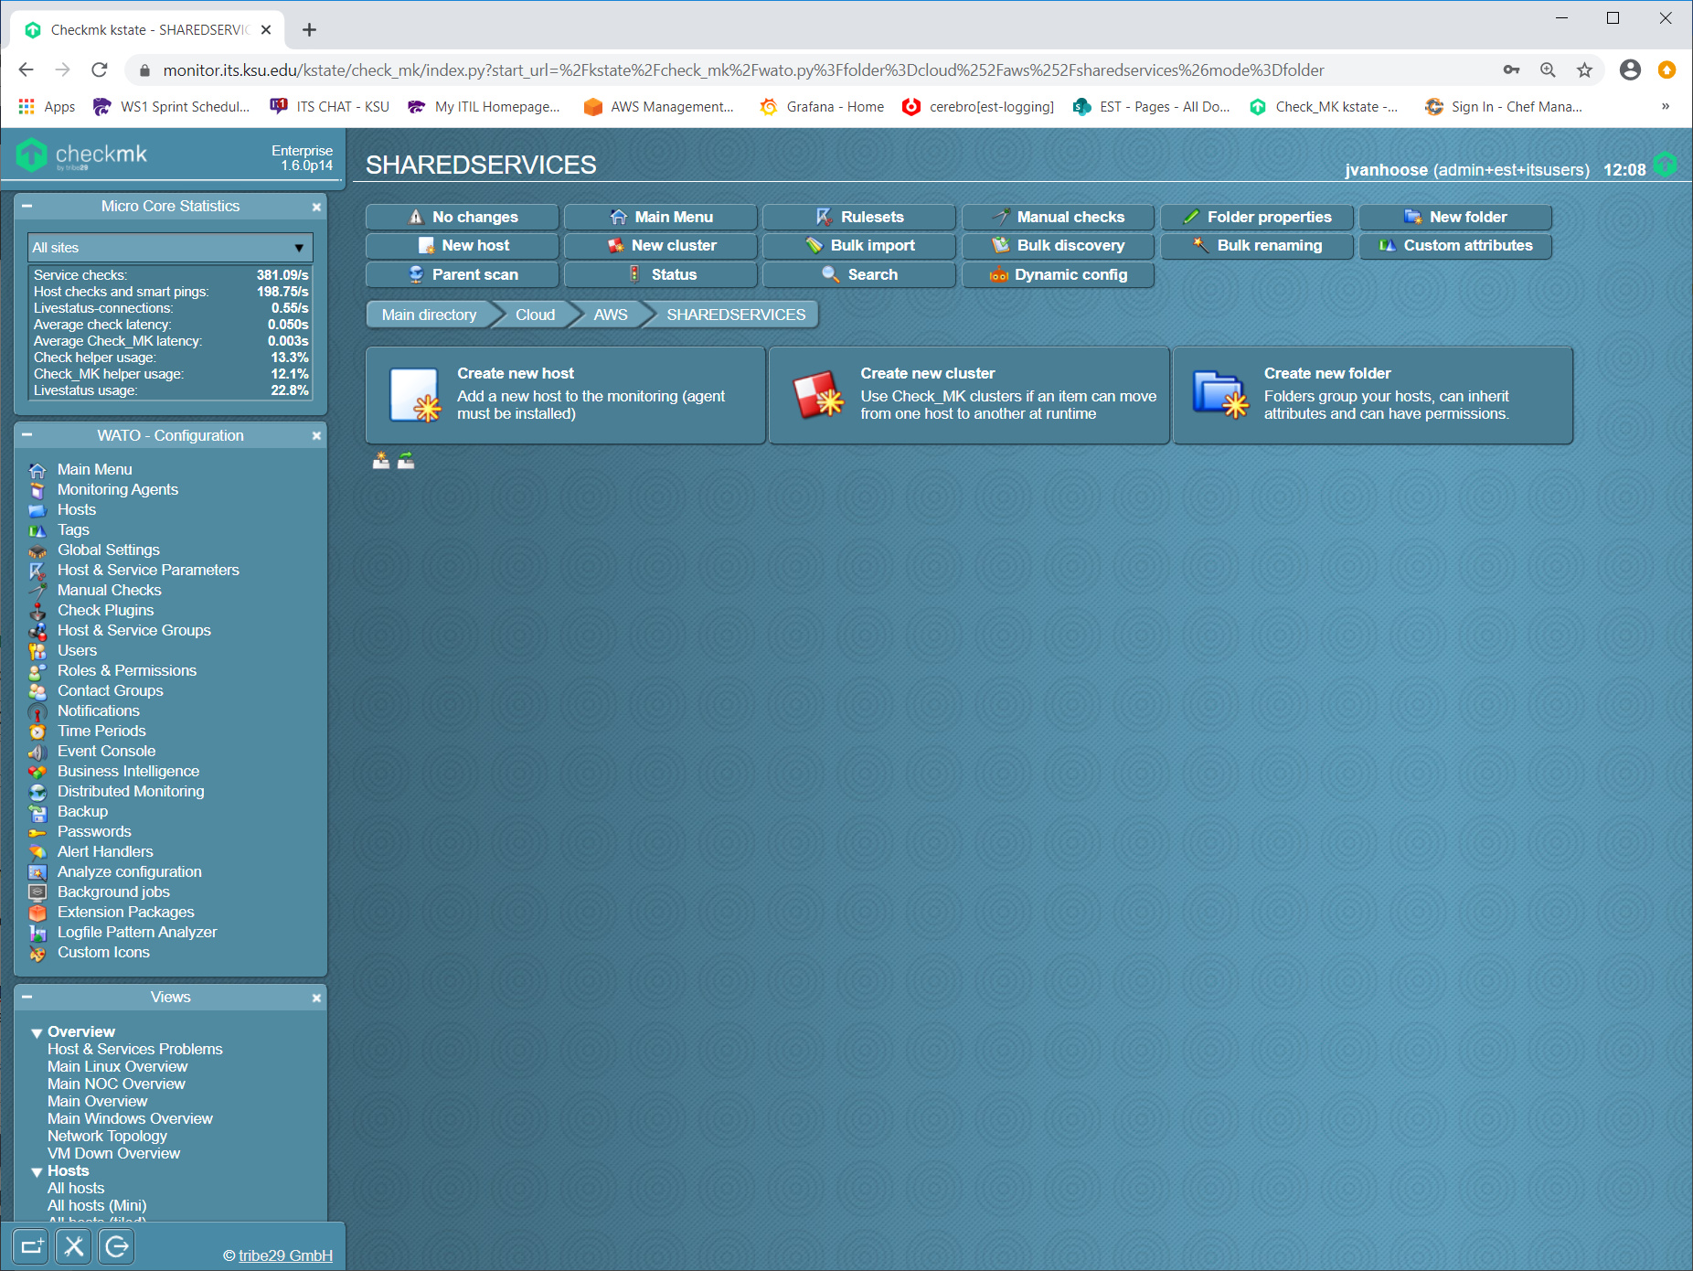Screen dimensions: 1693x1271
Task: Open Rulesets button
Action: tap(859, 217)
